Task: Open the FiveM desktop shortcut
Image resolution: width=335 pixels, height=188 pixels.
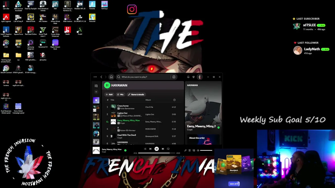Action: pos(80,31)
